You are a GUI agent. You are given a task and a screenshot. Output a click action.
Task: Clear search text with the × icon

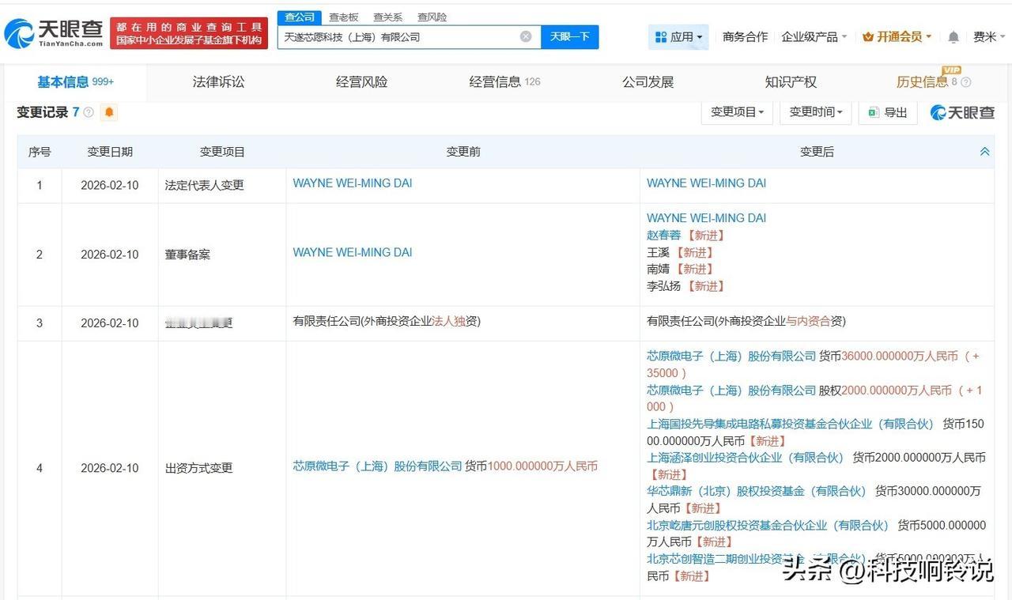[524, 36]
